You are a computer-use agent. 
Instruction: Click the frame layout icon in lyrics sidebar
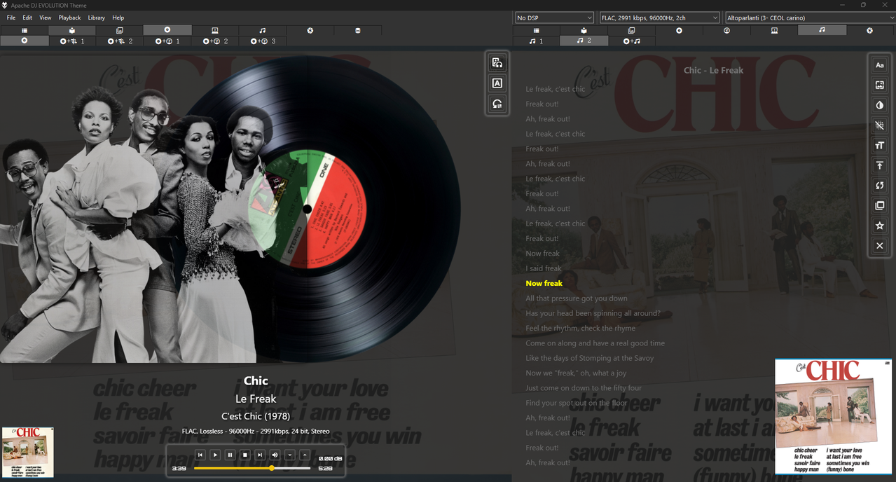click(880, 85)
